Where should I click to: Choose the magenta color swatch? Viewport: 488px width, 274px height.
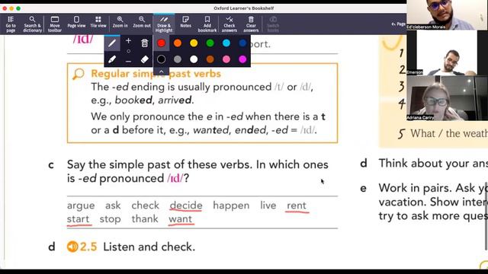(x=242, y=59)
